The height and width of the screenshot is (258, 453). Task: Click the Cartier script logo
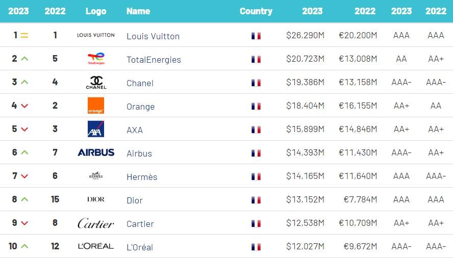[96, 223]
